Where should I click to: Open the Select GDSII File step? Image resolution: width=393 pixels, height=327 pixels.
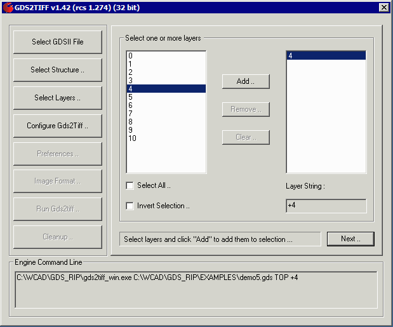coord(58,42)
